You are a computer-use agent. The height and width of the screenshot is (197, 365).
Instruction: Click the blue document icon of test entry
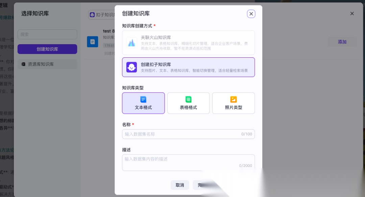click(92, 42)
